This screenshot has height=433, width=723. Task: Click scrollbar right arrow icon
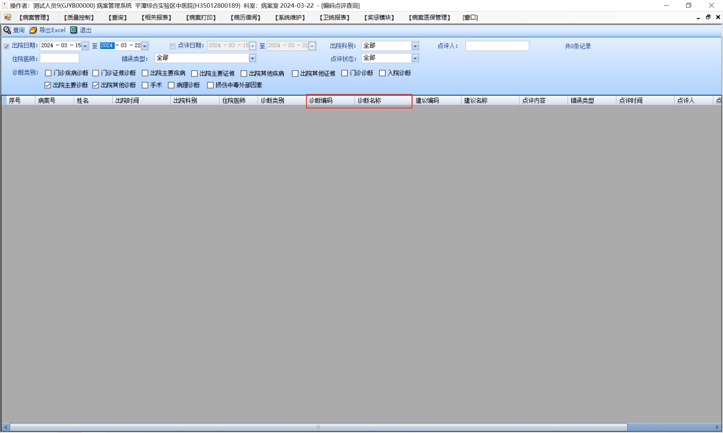[x=717, y=427]
